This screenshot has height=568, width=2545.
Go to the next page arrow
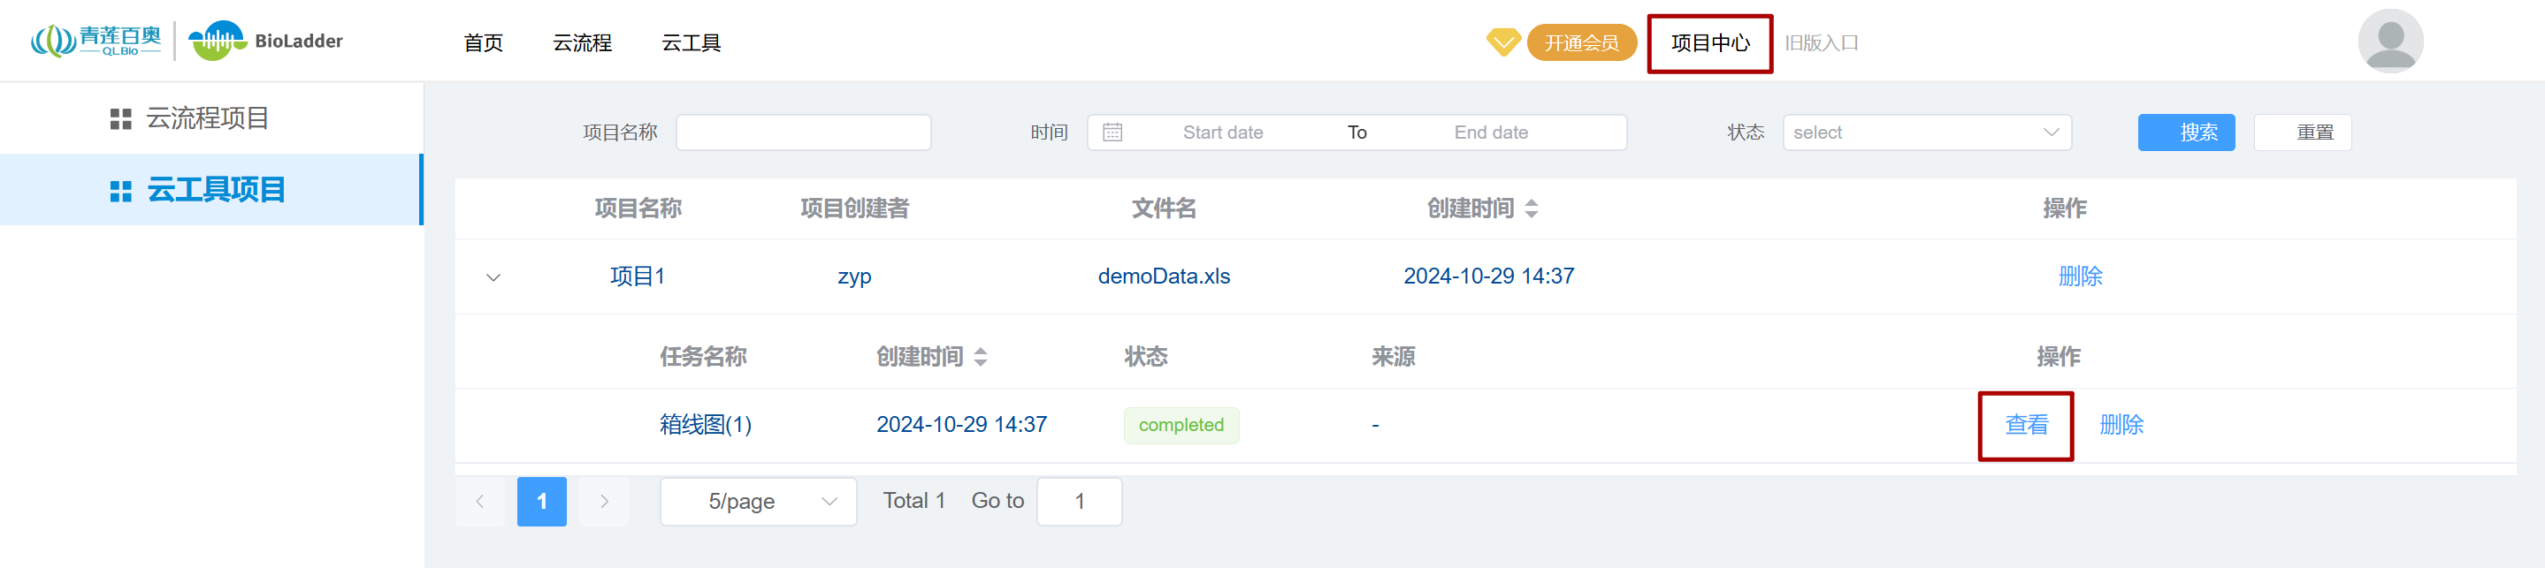[604, 501]
